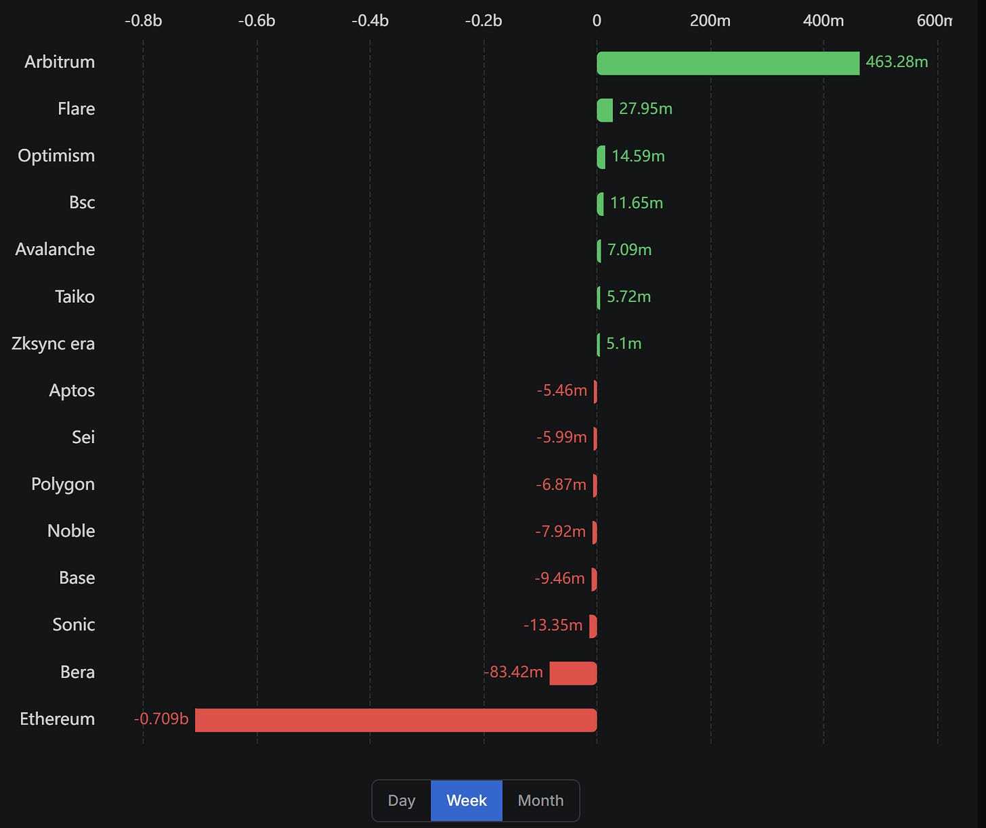Click the -5.99m value label
The height and width of the screenshot is (828, 986).
[x=561, y=437]
